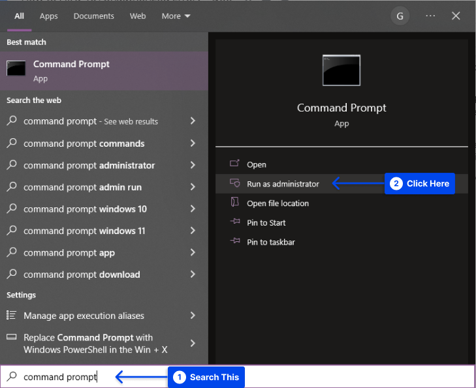Viewport: 476px width, 388px height.
Task: Click the 'command prompt windows 10' suggestion text
Action: (85, 209)
